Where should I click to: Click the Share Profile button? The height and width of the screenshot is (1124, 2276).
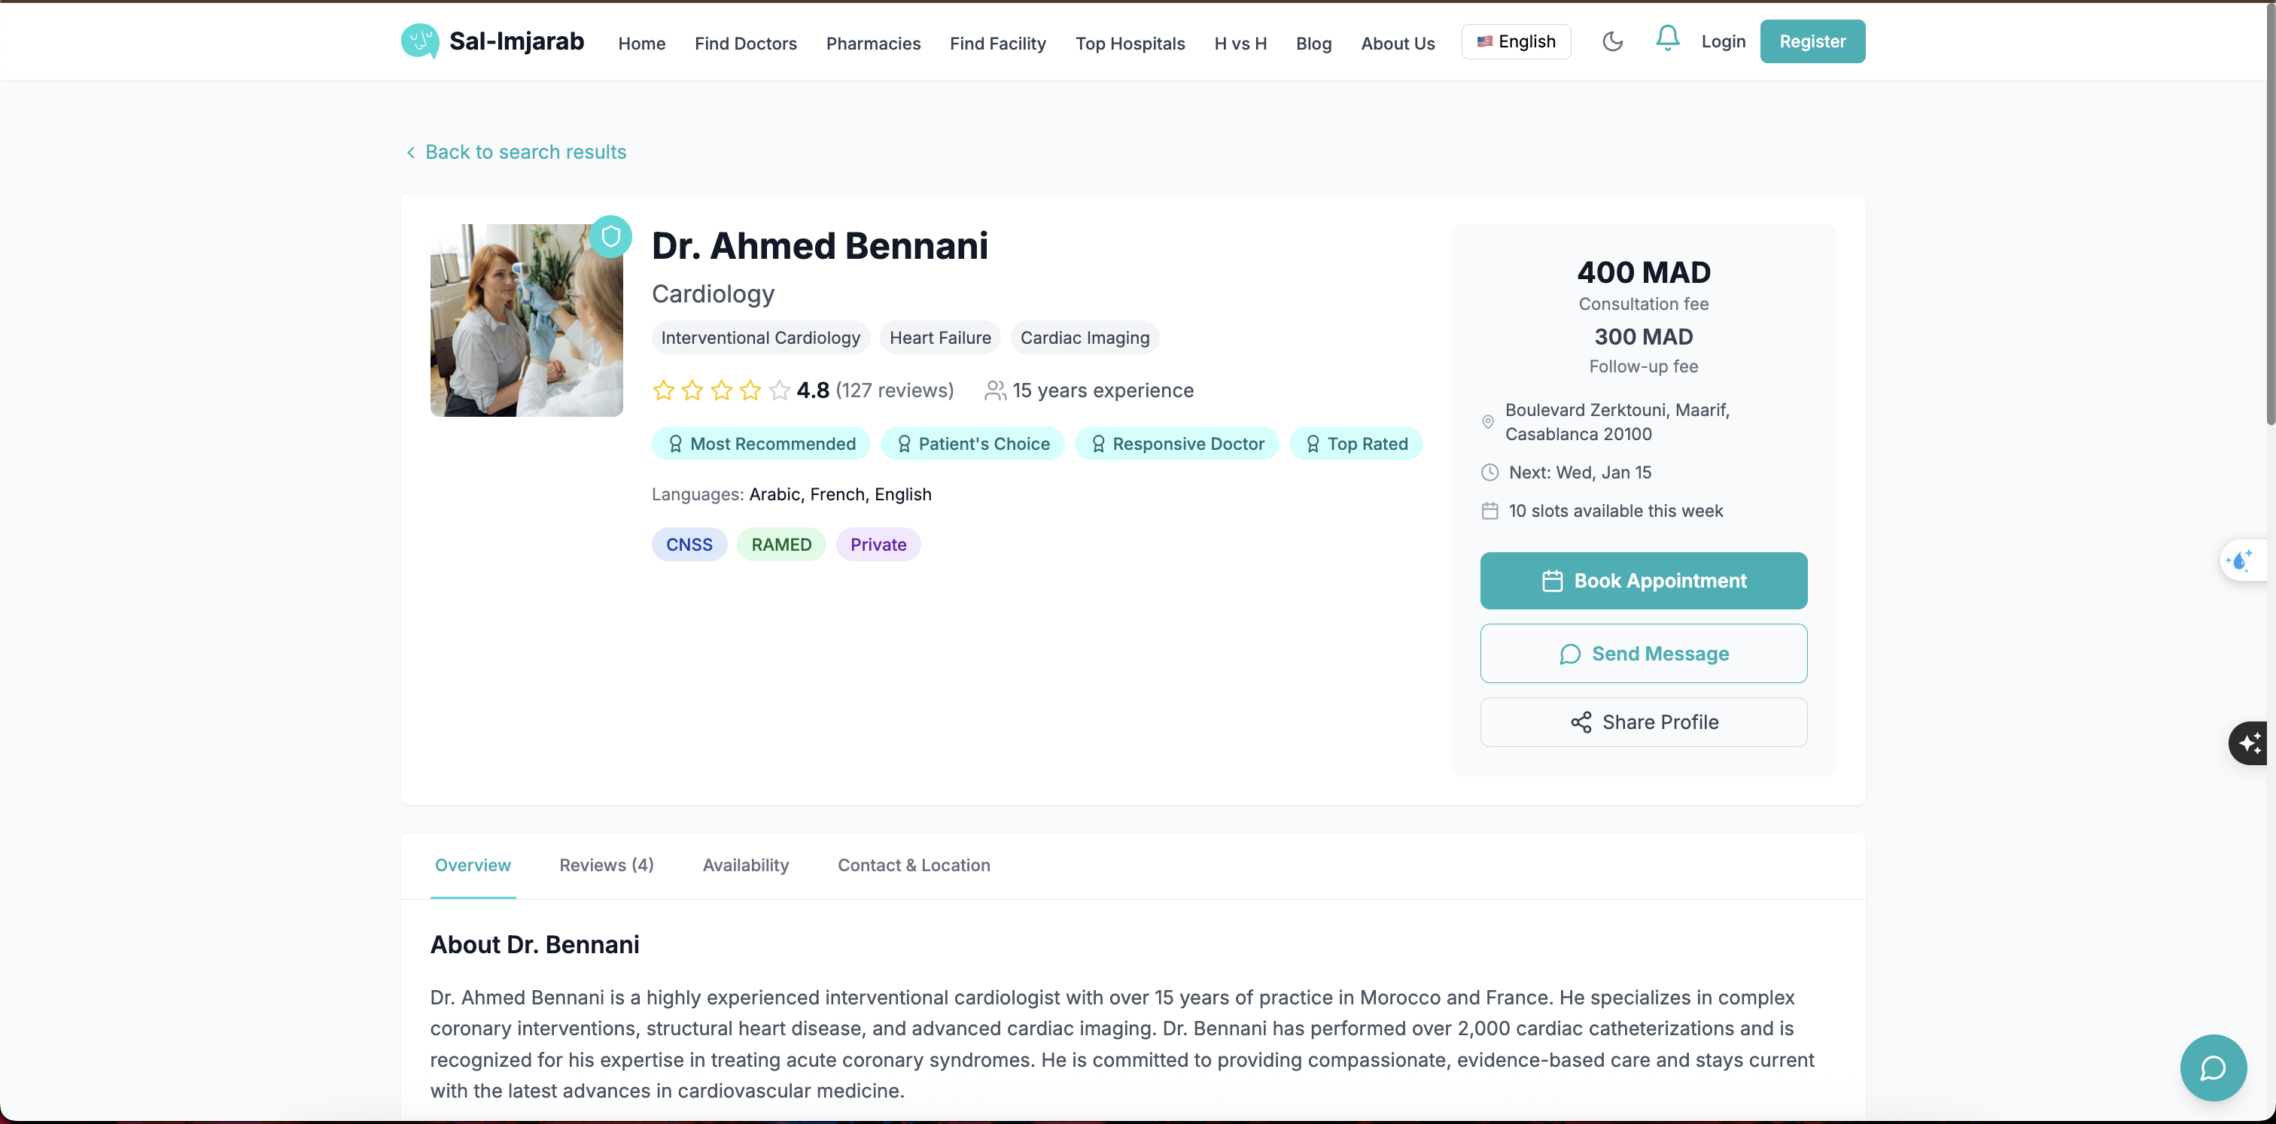(1642, 722)
